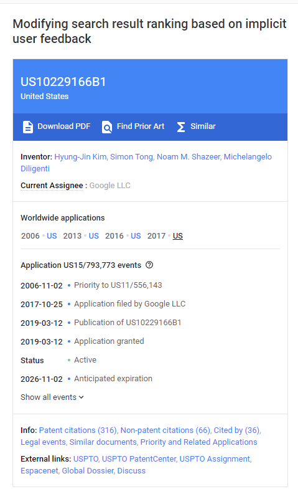Image resolution: width=298 pixels, height=494 pixels.
Task: Jump to Cited by (36) section
Action: pyautogui.click(x=236, y=430)
